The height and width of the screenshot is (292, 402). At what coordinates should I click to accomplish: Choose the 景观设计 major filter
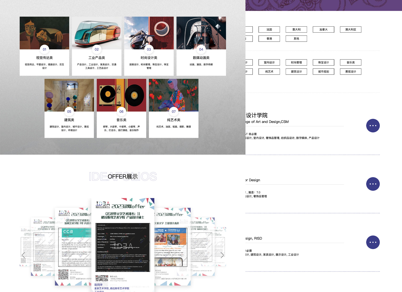pos(351,72)
